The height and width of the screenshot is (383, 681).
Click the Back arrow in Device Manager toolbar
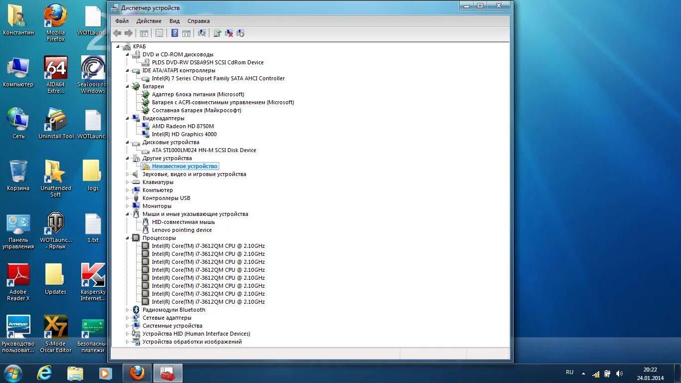117,33
